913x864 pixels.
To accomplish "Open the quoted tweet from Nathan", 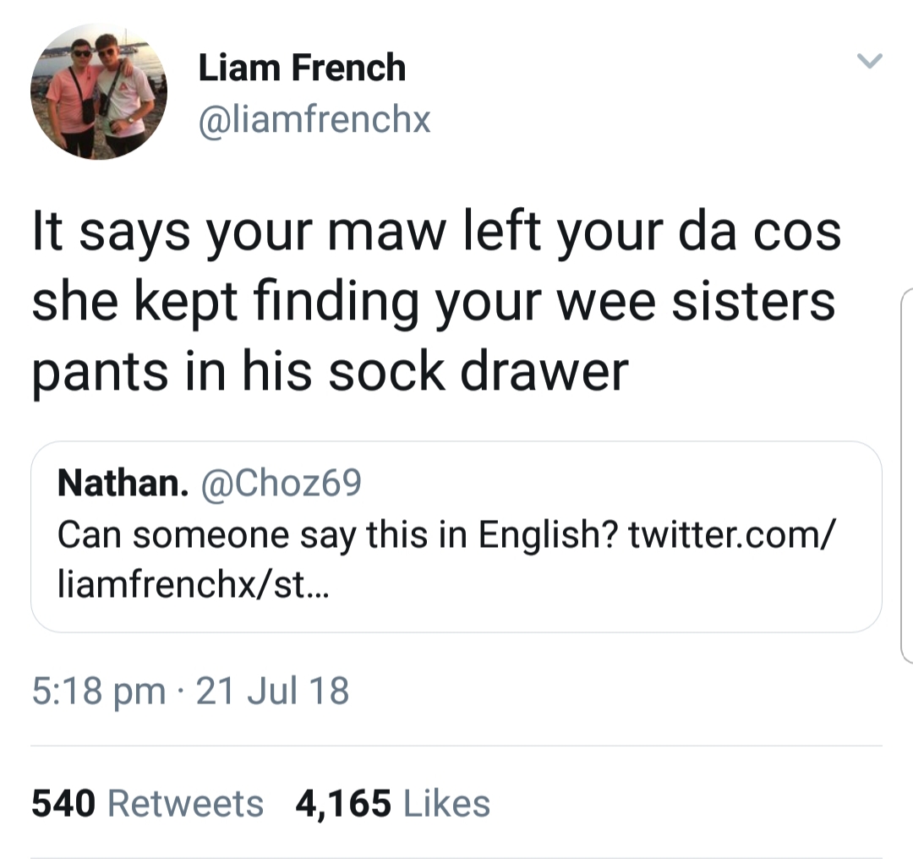I will point(456,537).
